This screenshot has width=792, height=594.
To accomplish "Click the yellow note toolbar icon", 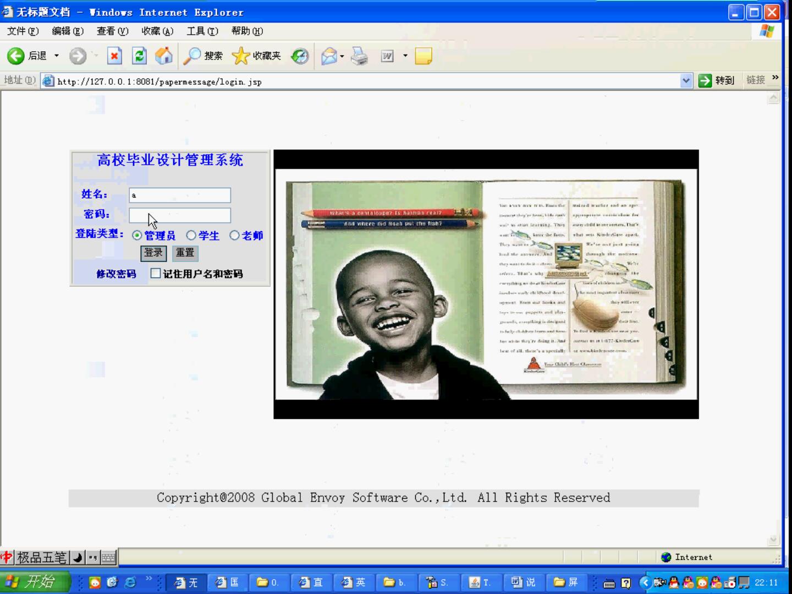I will click(424, 56).
